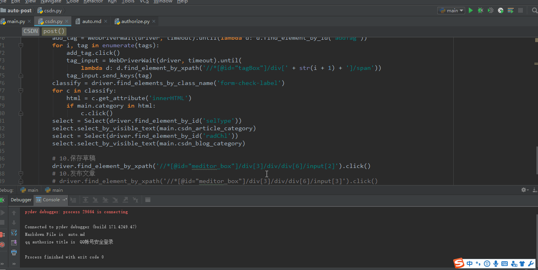
Task: Click the editor vertical scrollbar thumb
Action: (x=536, y=161)
